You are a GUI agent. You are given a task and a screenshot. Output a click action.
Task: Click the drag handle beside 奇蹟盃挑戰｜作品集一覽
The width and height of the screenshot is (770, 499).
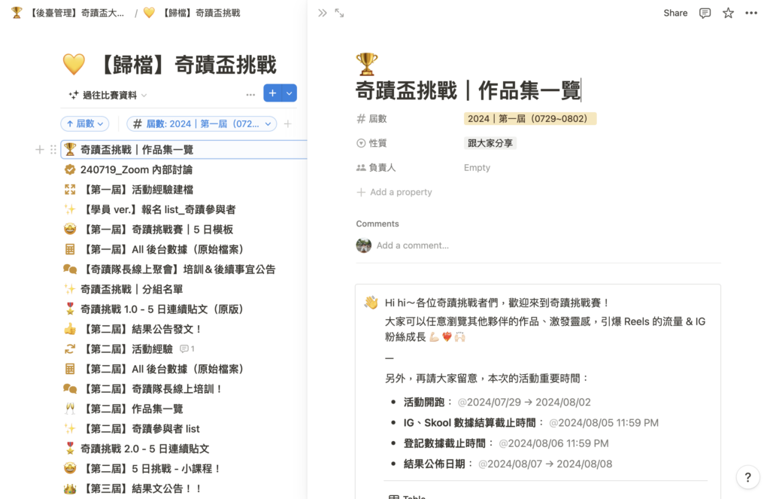[53, 150]
